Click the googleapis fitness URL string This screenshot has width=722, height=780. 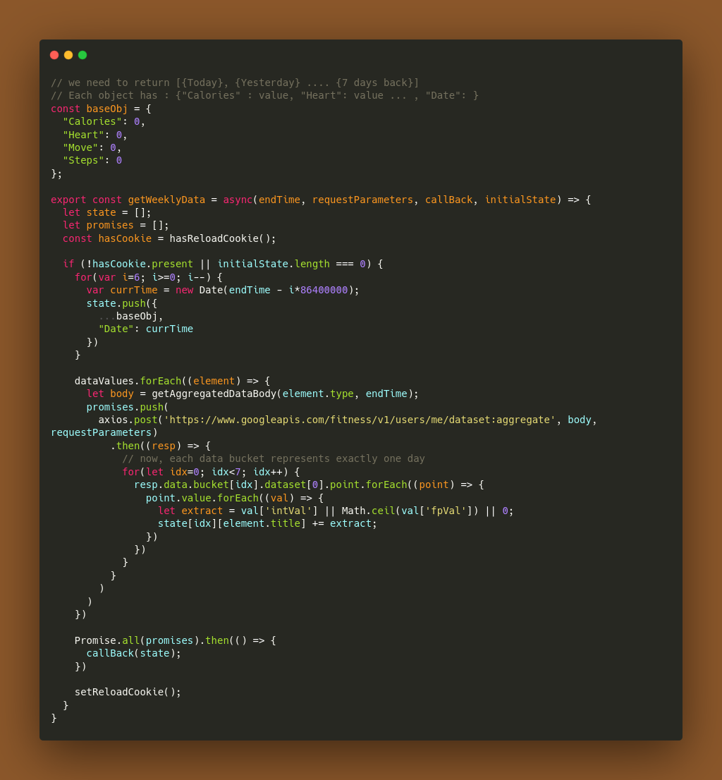pyautogui.click(x=360, y=420)
